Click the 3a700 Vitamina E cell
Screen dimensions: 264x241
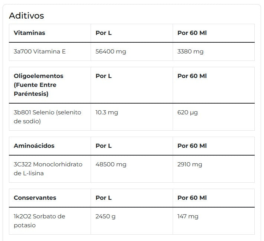point(40,51)
